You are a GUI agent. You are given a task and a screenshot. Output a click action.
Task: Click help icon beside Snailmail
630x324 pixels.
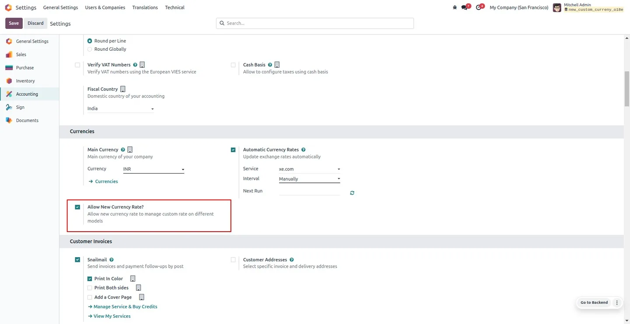click(x=112, y=260)
